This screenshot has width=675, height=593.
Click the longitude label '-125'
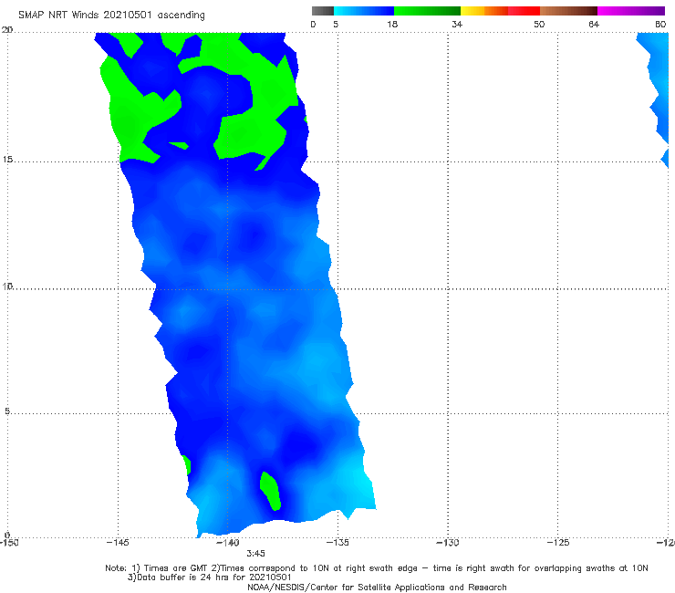[x=558, y=542]
